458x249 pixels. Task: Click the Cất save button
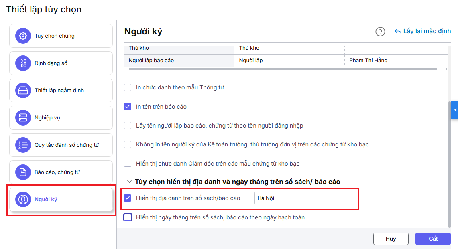click(x=433, y=239)
